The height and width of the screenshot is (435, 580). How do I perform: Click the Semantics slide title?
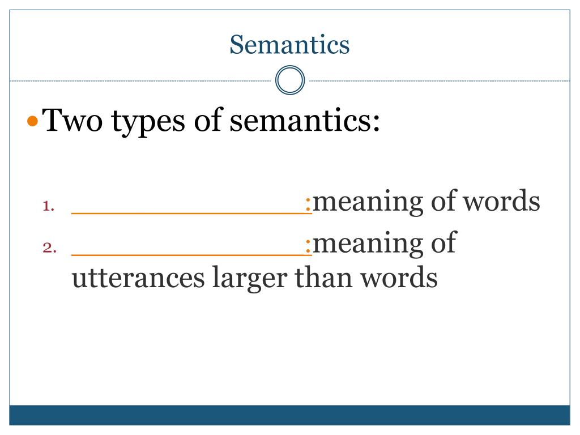(x=289, y=45)
